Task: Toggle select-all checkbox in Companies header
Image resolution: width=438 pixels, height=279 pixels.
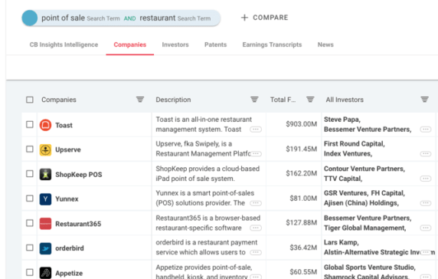Action: click(x=30, y=100)
